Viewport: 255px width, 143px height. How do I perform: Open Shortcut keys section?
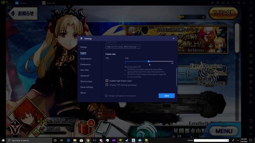tap(86, 81)
